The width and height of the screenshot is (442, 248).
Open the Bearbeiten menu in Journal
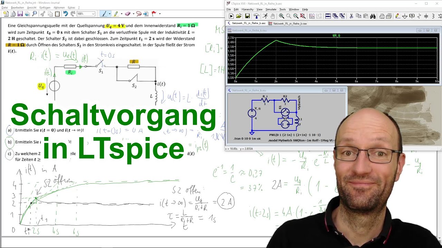pyautogui.click(x=18, y=8)
